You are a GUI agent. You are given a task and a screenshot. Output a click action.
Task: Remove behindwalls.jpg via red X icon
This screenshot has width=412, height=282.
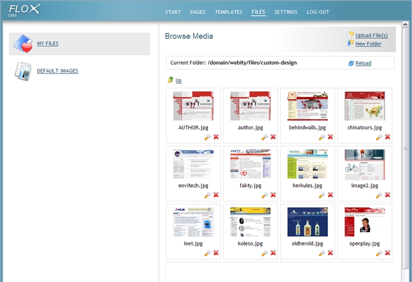[x=330, y=137]
